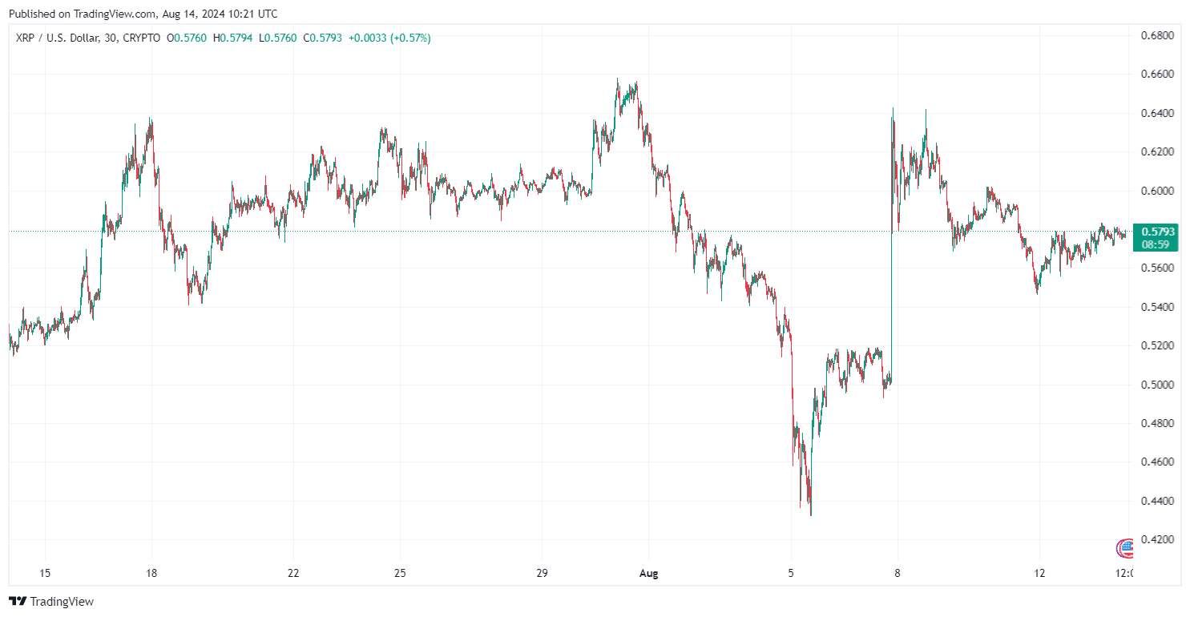Click the date label 29 on time axis
Viewport: 1190px width, 617px height.
coord(542,574)
